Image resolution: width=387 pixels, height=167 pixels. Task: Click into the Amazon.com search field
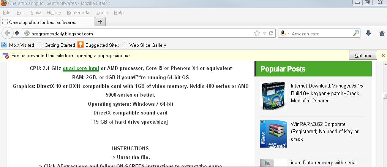pyautogui.click(x=321, y=33)
